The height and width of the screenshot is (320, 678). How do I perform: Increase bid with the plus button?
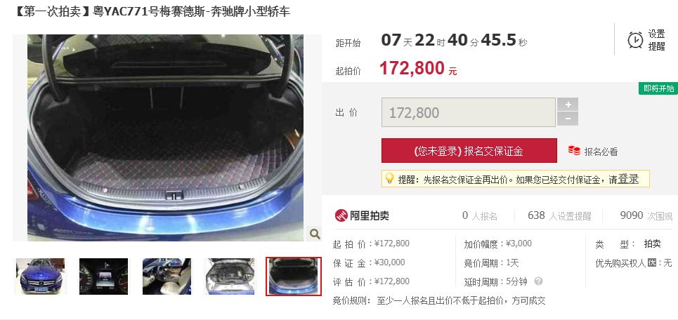(x=568, y=105)
